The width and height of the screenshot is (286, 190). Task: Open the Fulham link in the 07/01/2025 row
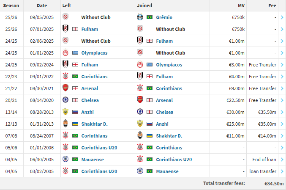point(90,29)
